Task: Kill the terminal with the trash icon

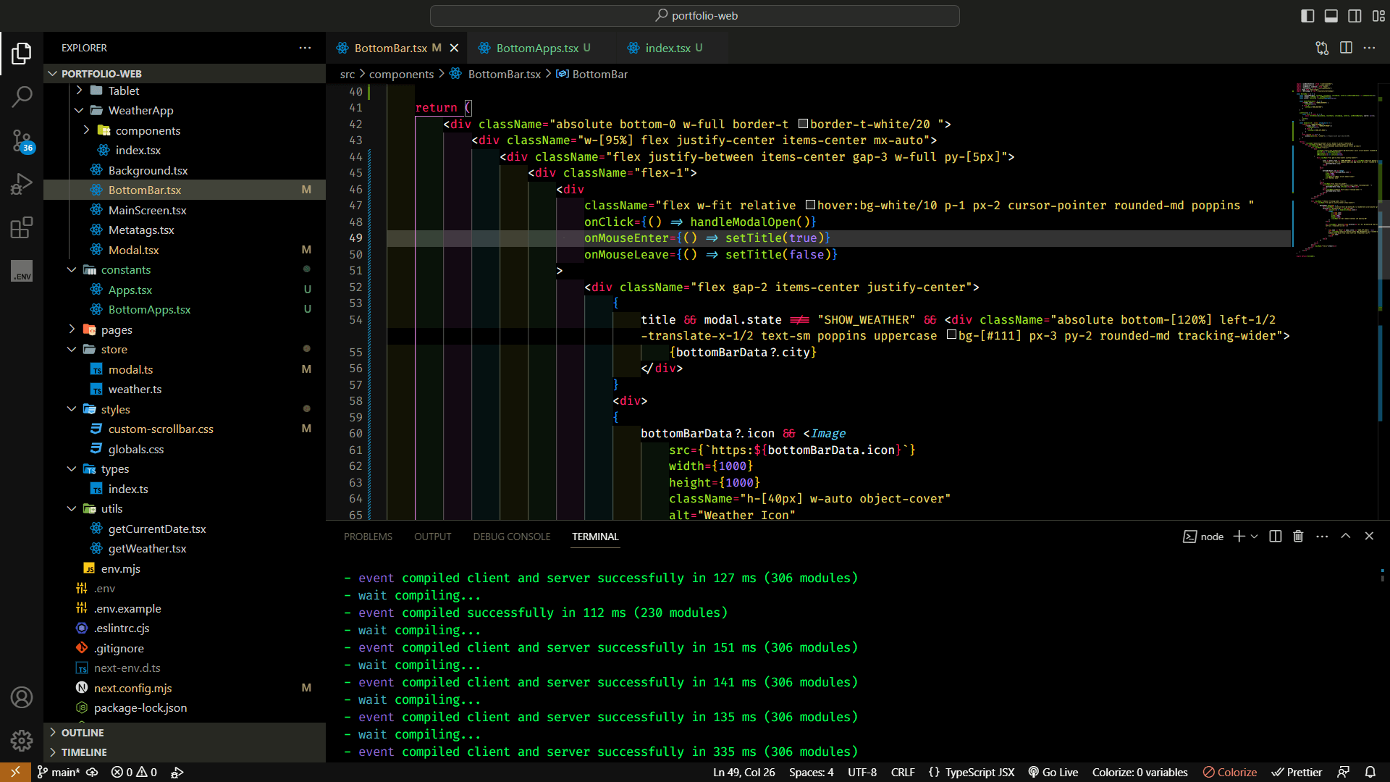Action: coord(1297,536)
